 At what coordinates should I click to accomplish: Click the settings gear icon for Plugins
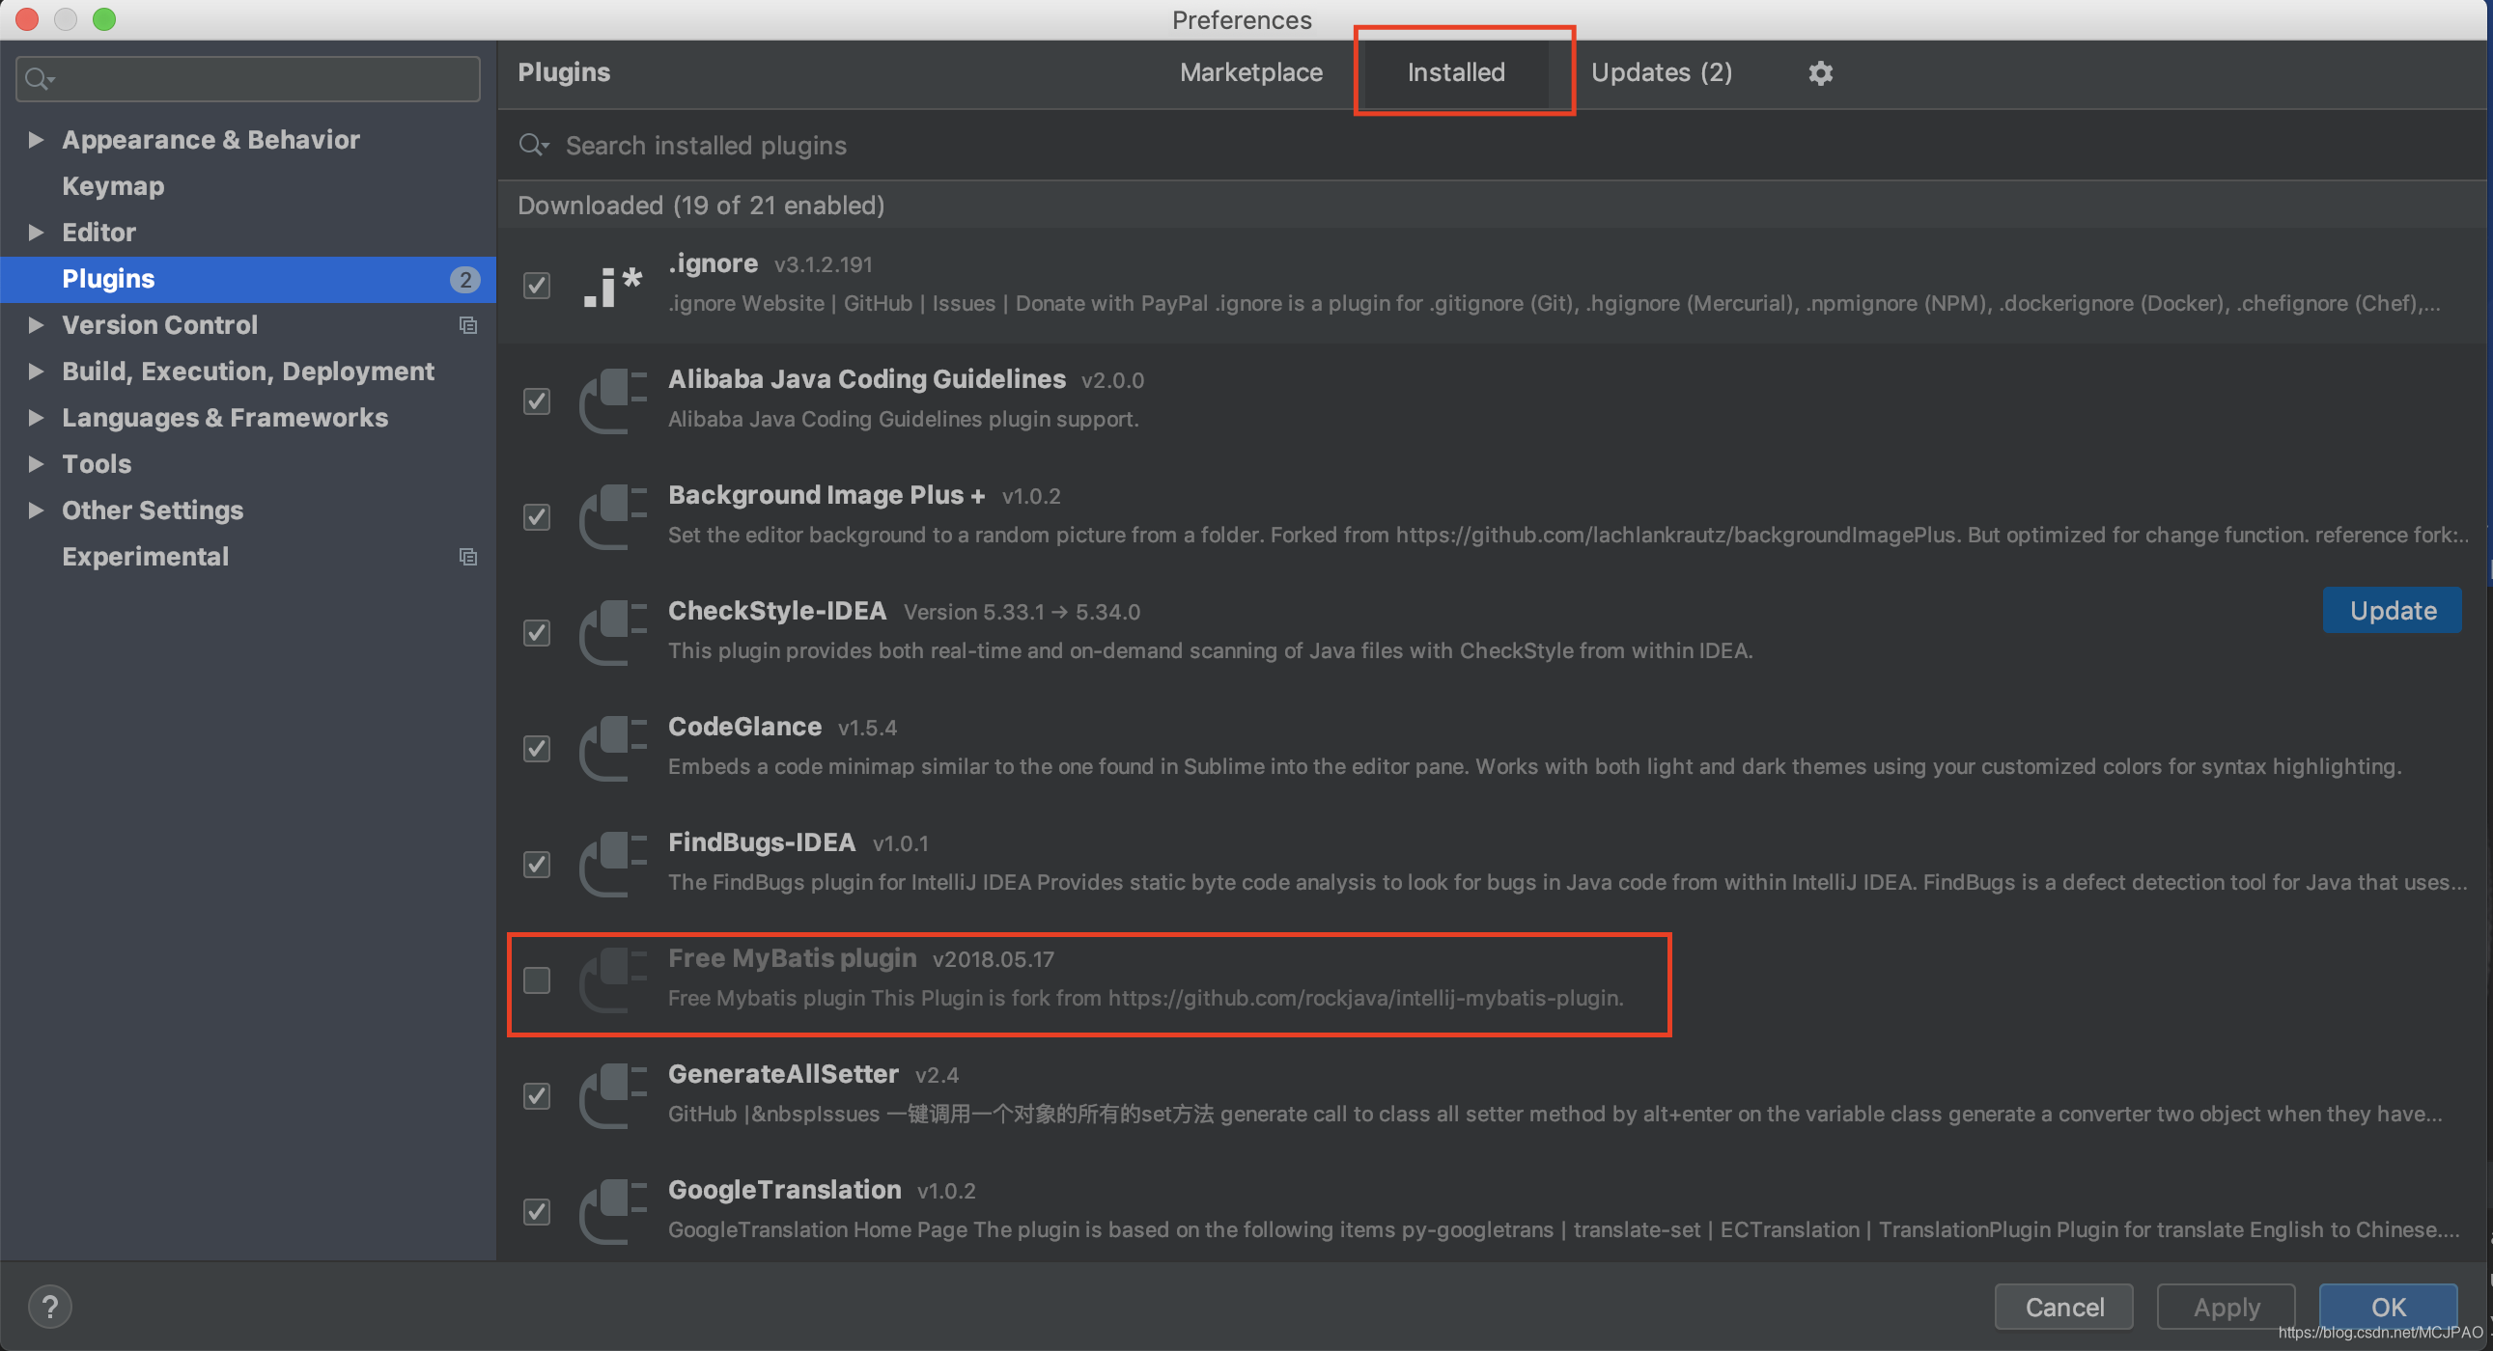[1821, 73]
